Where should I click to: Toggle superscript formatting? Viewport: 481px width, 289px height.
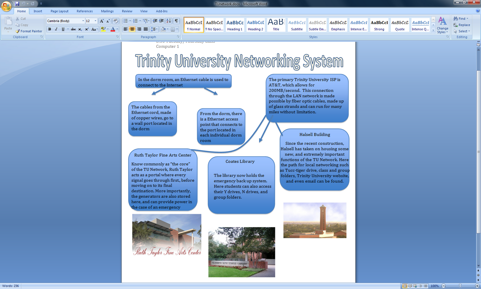coord(87,29)
